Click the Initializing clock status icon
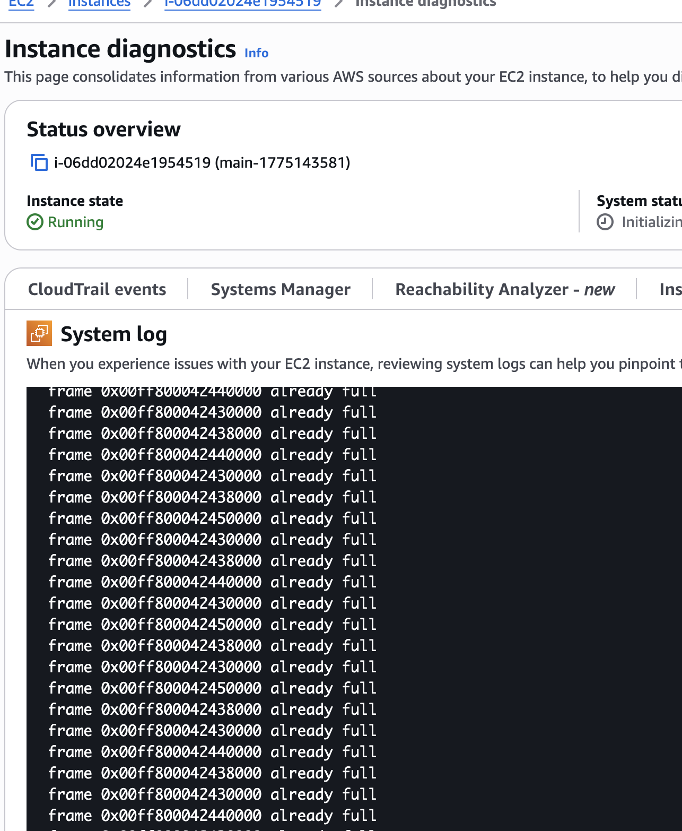 [x=605, y=222]
